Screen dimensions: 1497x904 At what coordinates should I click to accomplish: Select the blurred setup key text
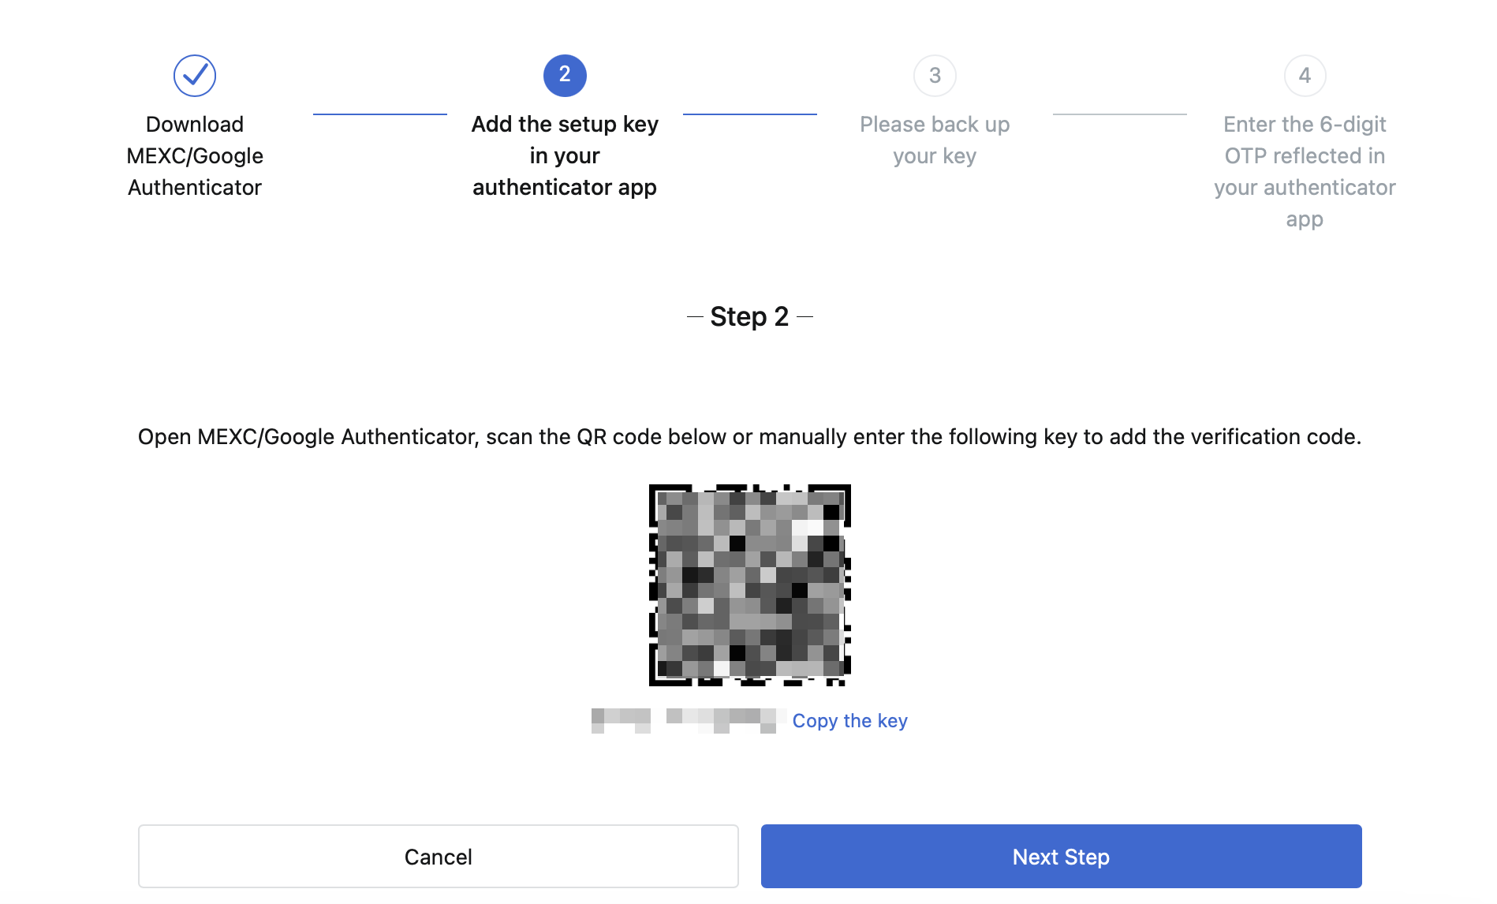click(688, 721)
